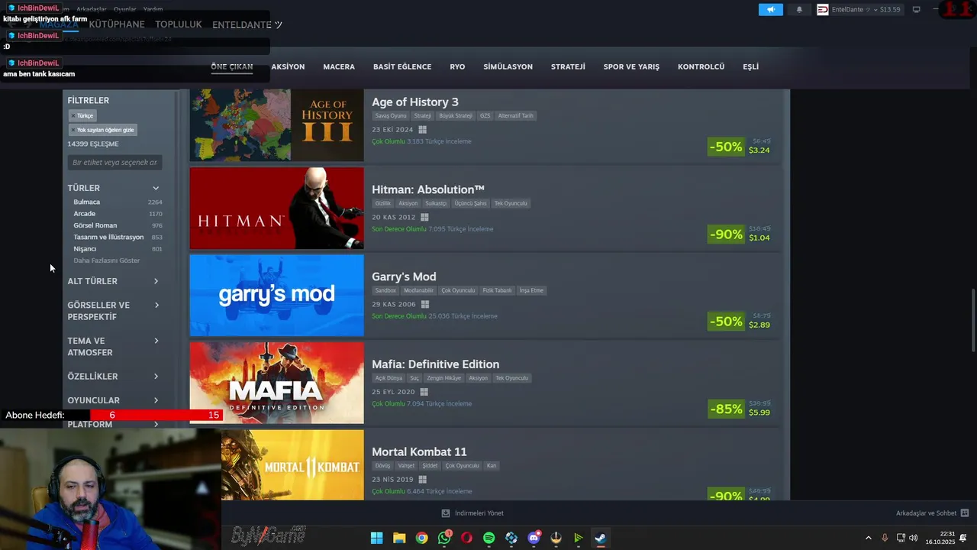977x550 pixels.
Task: Open the Windows notification center bell
Action: [963, 538]
